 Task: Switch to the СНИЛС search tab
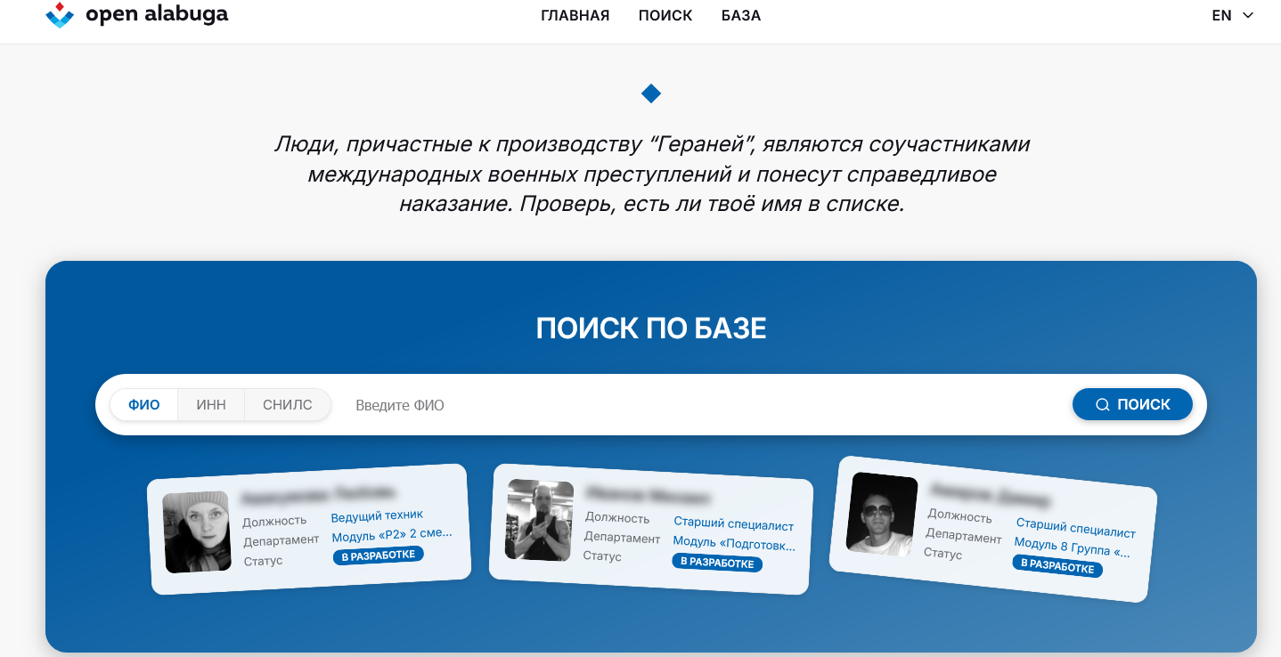tap(288, 405)
